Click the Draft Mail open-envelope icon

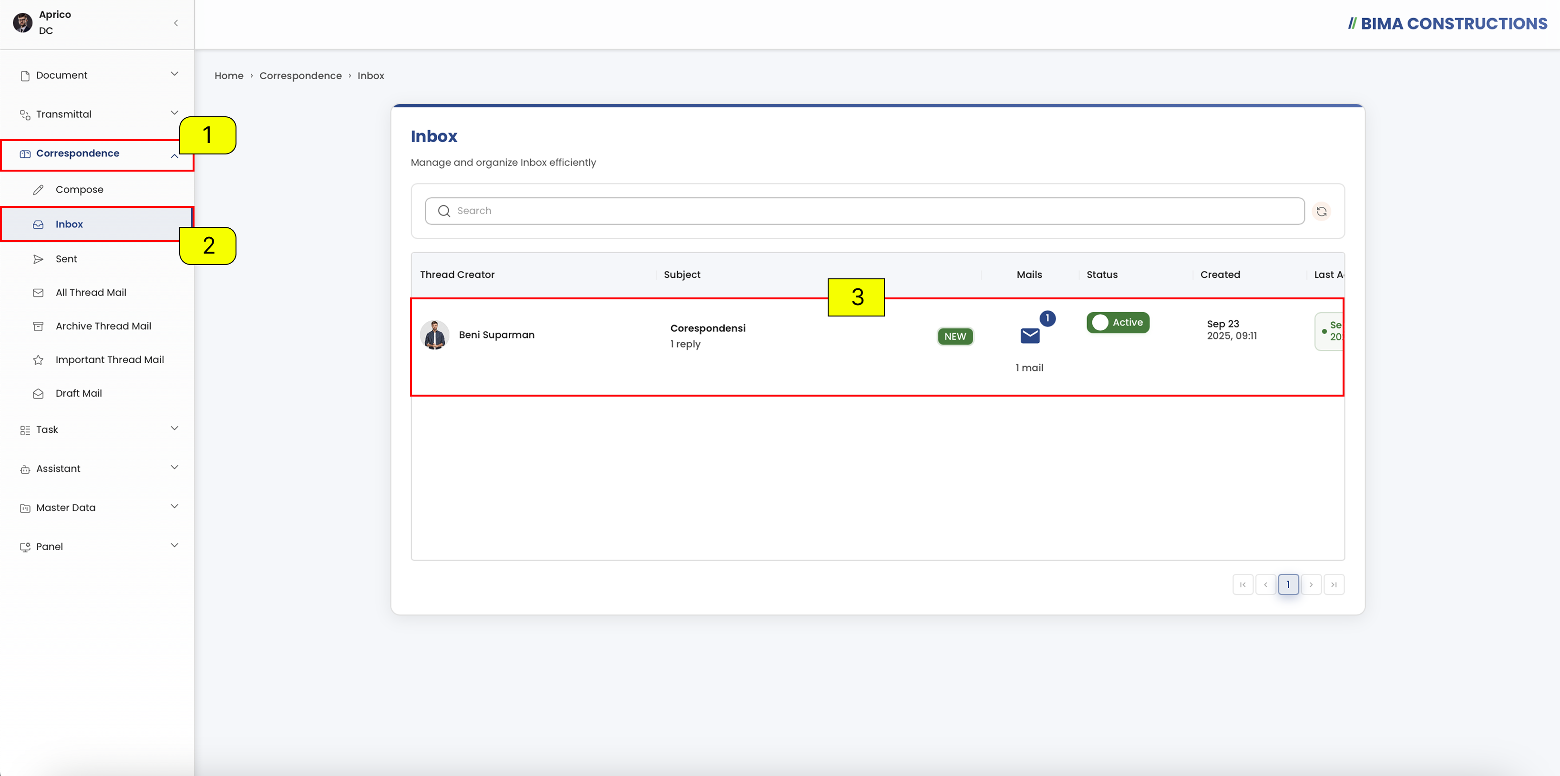[x=38, y=393]
